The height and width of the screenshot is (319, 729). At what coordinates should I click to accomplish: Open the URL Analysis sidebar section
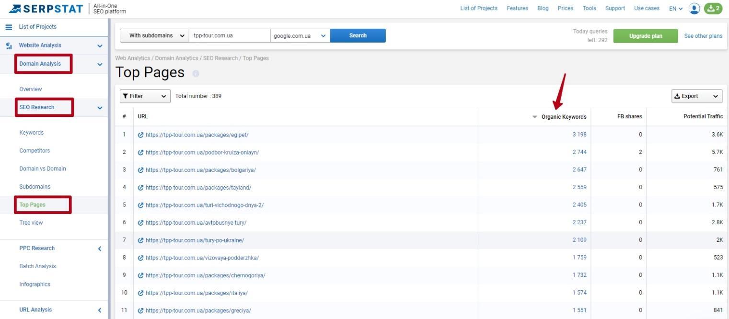pos(35,310)
